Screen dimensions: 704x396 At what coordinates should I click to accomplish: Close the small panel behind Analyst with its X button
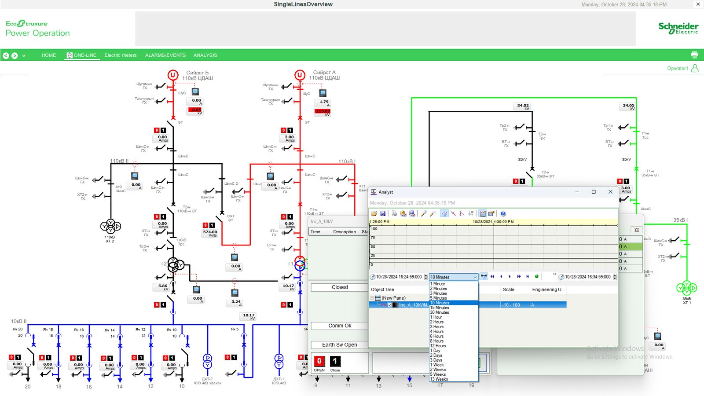coord(636,230)
